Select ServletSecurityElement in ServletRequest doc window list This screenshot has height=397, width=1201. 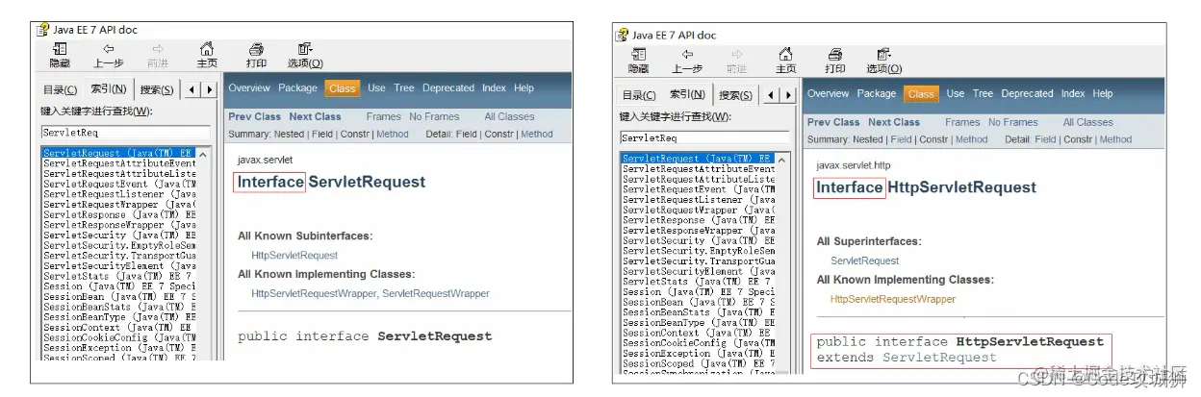119,265
